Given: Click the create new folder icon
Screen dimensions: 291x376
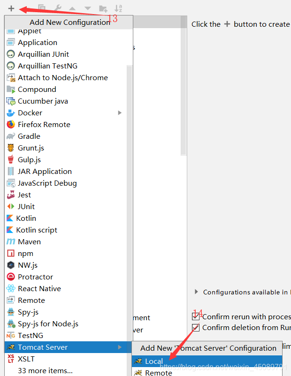Looking at the screenshot, I should click(103, 8).
